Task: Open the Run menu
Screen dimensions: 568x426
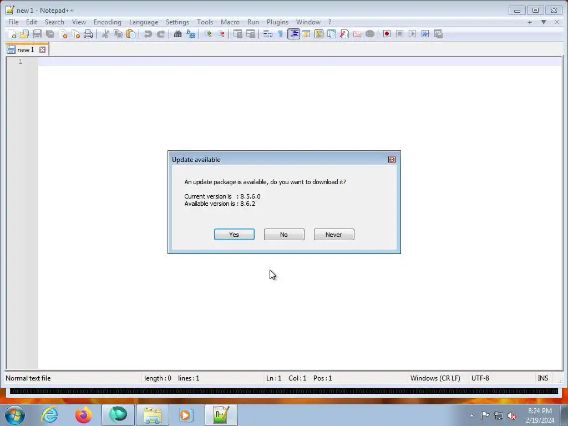Action: point(253,22)
